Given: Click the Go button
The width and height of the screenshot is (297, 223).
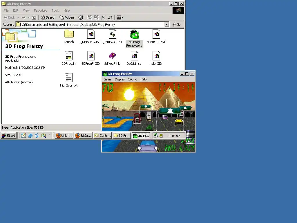Looking at the screenshot, I should 177,24.
